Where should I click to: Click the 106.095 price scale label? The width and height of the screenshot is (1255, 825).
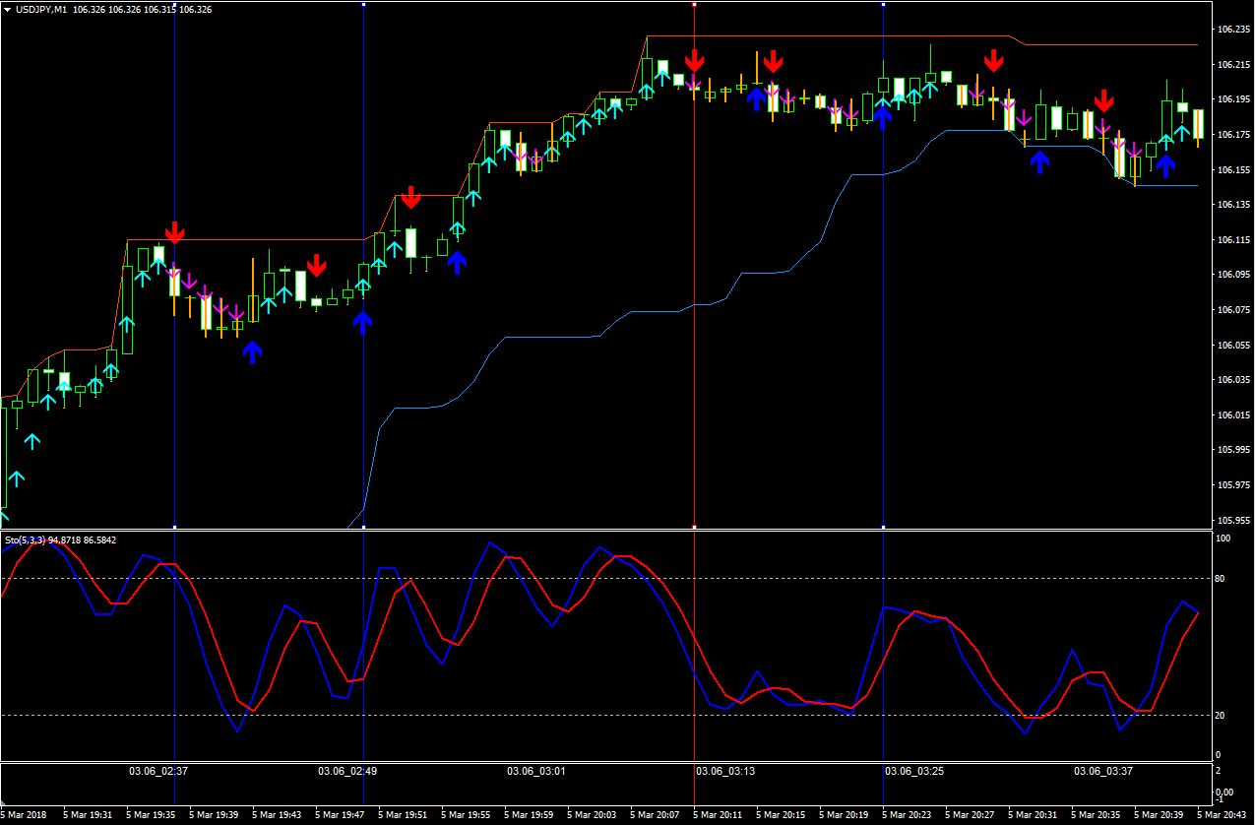coord(1232,275)
